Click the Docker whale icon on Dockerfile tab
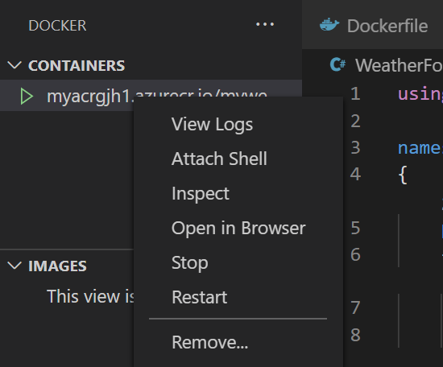The width and height of the screenshot is (443, 367). tap(329, 25)
